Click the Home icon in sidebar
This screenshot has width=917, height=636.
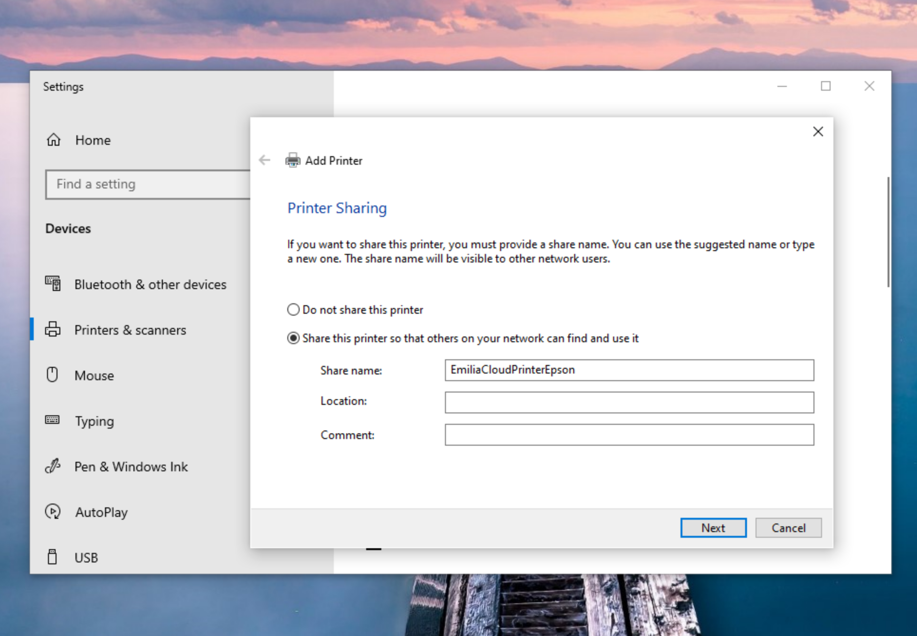pos(54,140)
